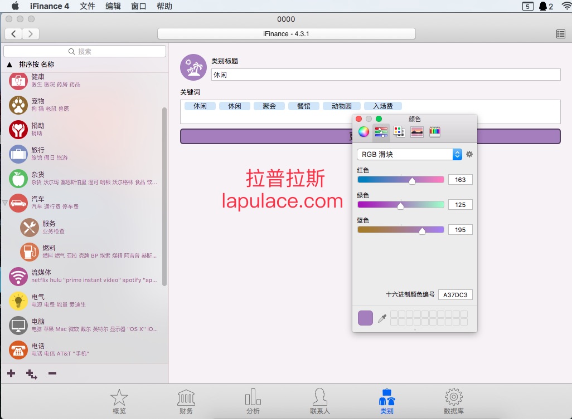
Task: Open the Wi-Fi status menu
Action: click(x=566, y=6)
